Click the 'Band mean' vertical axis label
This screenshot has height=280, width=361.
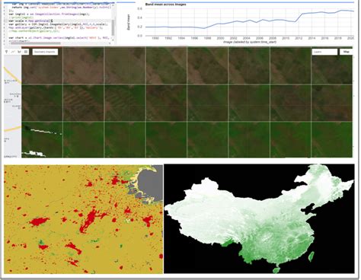coord(128,22)
